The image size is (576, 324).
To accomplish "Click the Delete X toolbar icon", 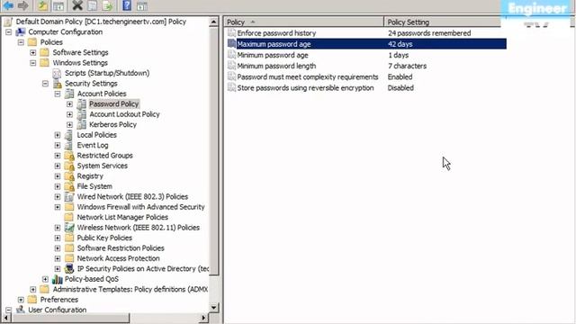I will pyautogui.click(x=77, y=5).
